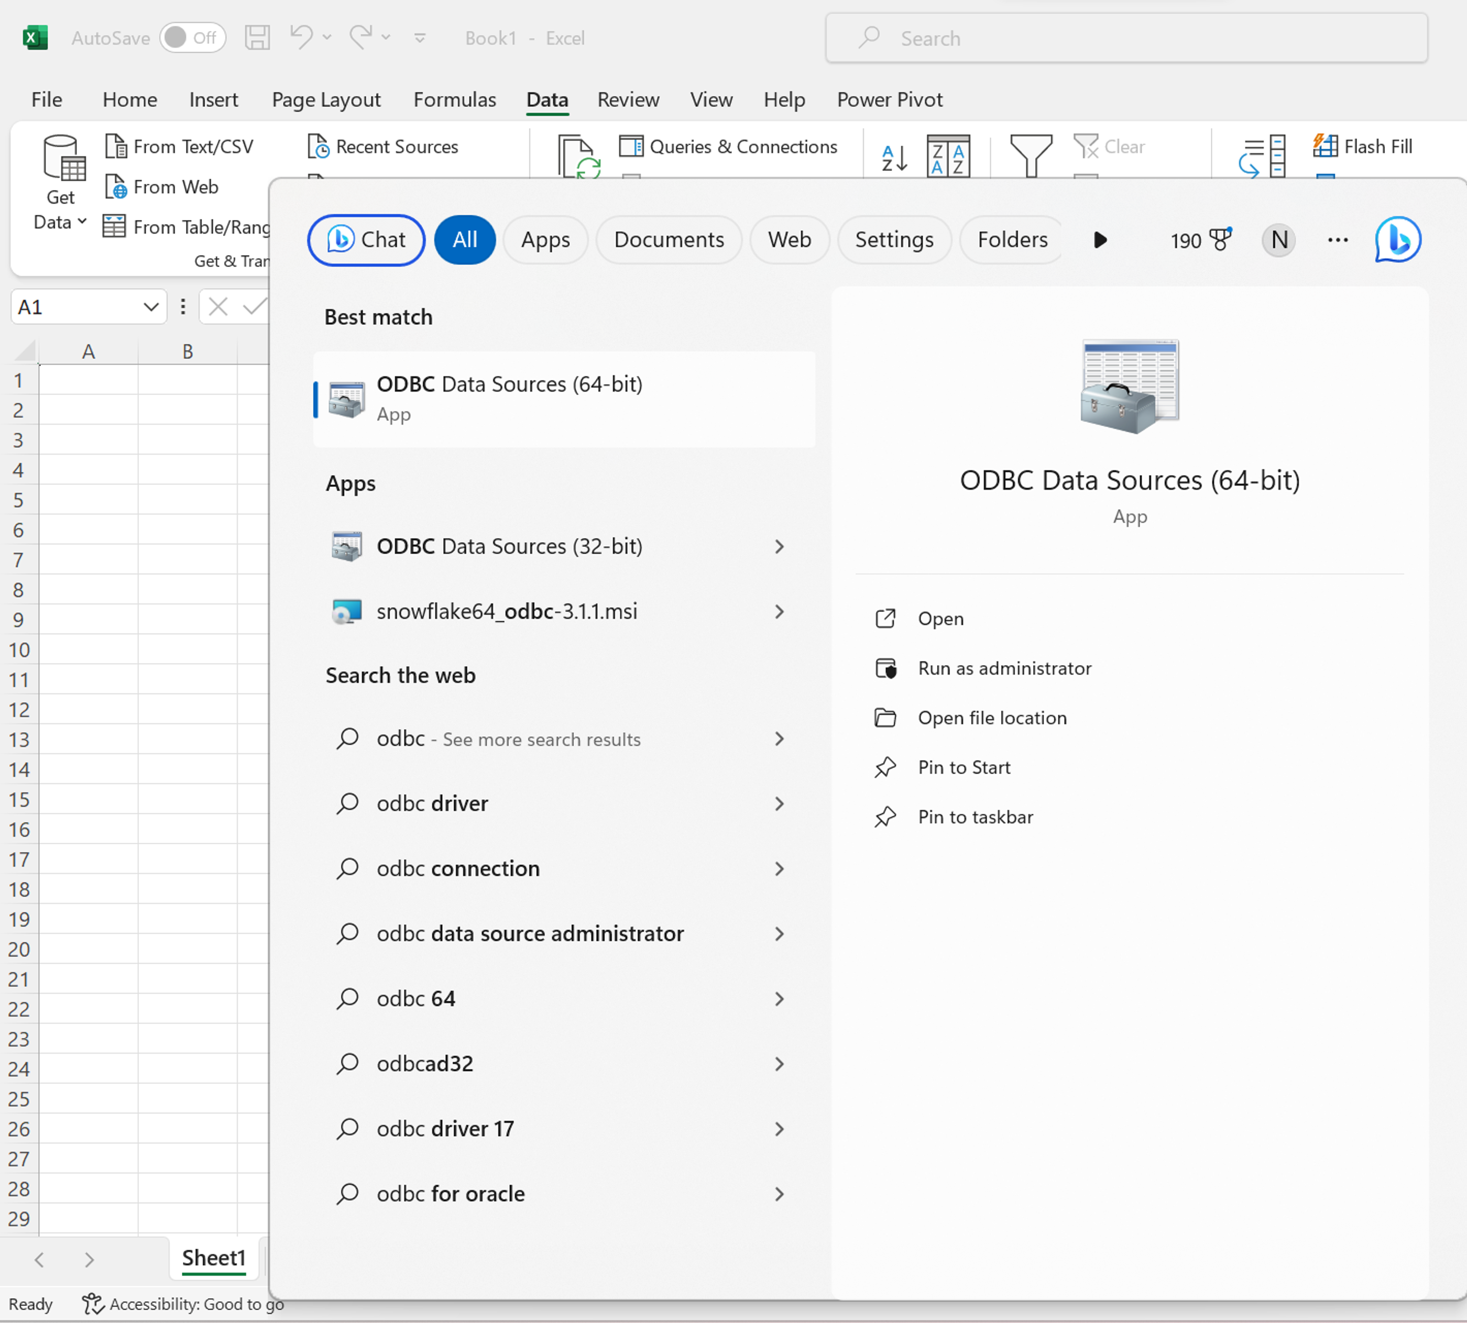Click next sheet navigation arrow
Image resolution: width=1467 pixels, height=1323 pixels.
(89, 1259)
